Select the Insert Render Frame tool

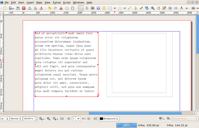coord(98,8)
